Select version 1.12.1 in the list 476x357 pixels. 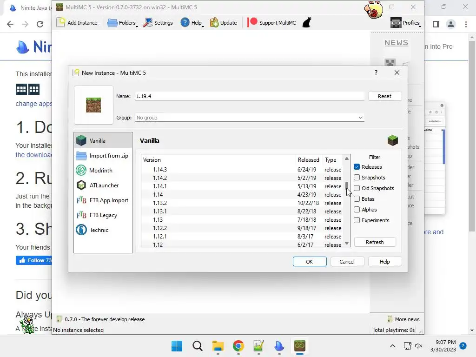click(x=242, y=236)
